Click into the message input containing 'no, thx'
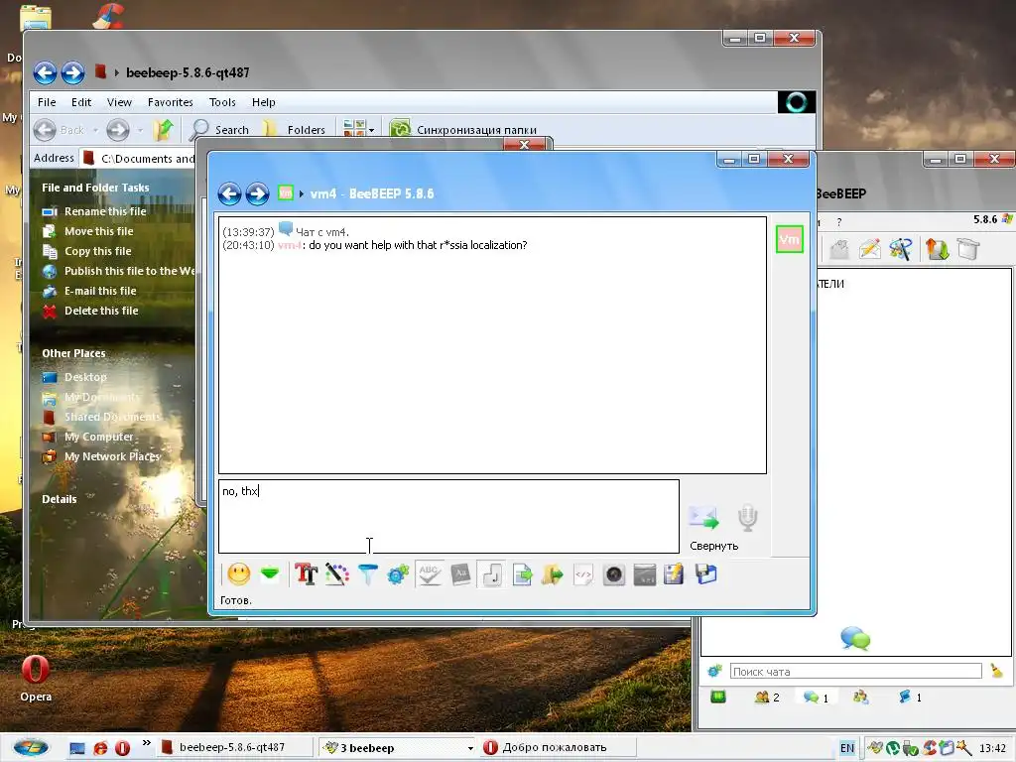The image size is (1016, 762). (449, 516)
